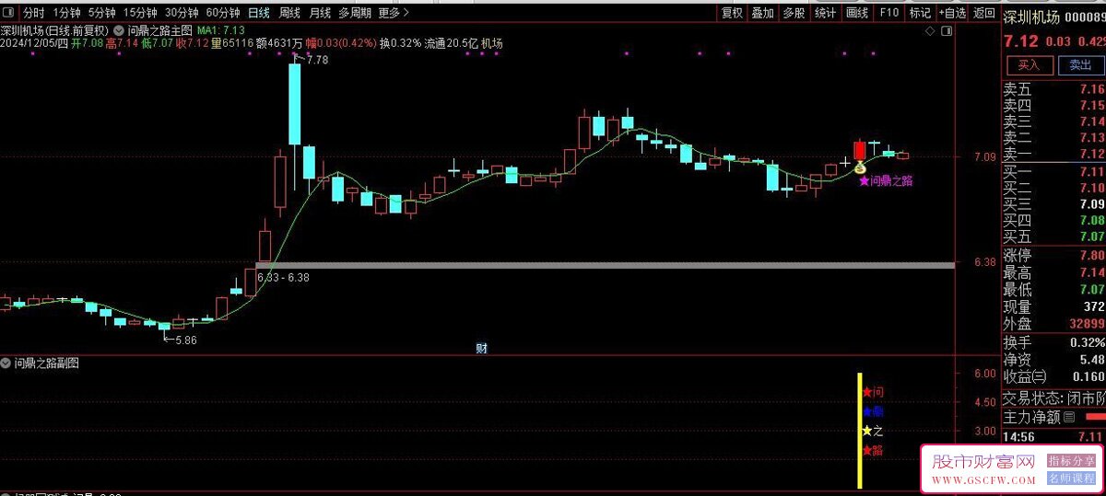Image resolution: width=1106 pixels, height=496 pixels.
Task: Open the 统计 statistics tool
Action: pos(825,13)
